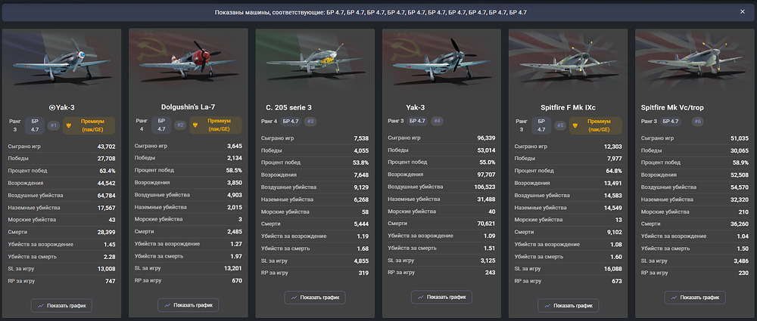Close the filter banner with the X
This screenshot has height=321, width=757.
[743, 12]
